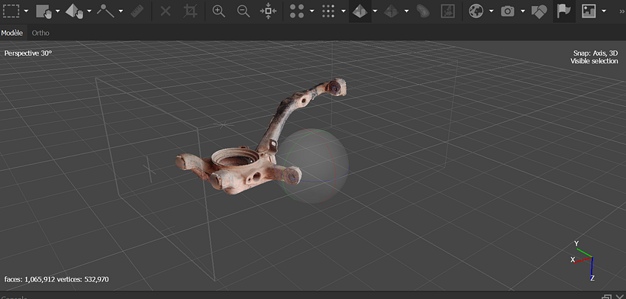
Task: Toggle the Show Shapes icon
Action: [x=539, y=11]
